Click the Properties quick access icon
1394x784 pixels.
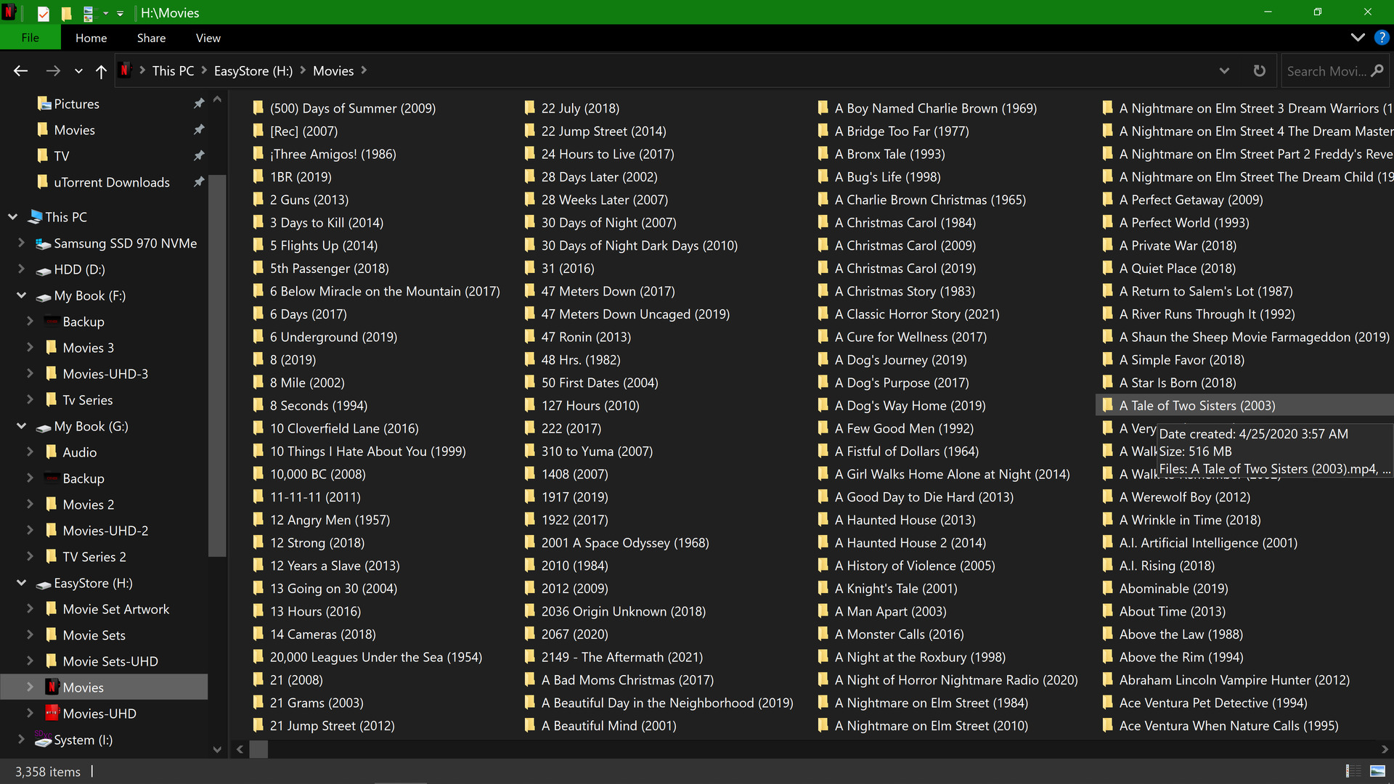44,13
